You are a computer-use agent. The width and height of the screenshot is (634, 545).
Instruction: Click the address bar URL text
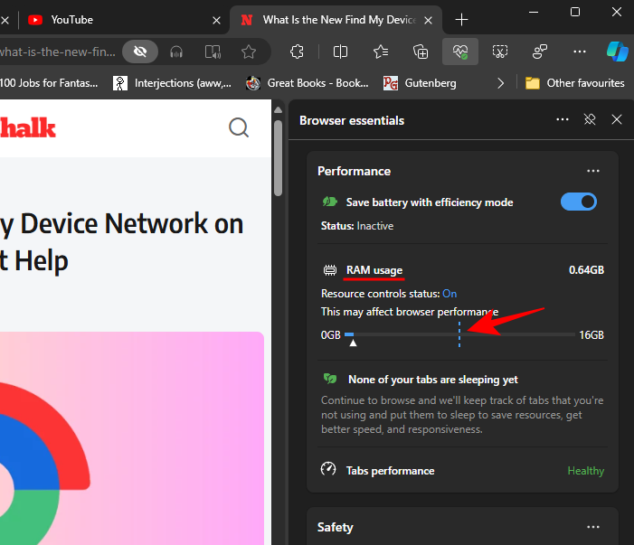(x=58, y=52)
